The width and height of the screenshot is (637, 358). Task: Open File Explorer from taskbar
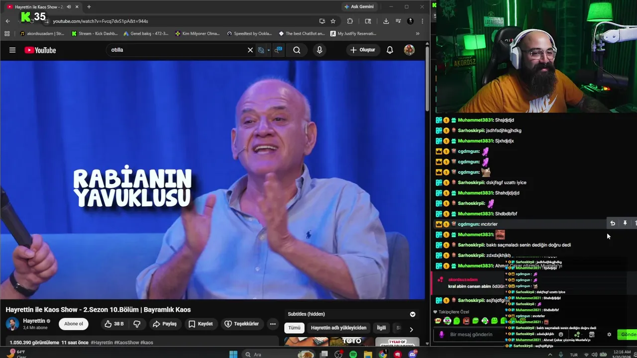368,355
